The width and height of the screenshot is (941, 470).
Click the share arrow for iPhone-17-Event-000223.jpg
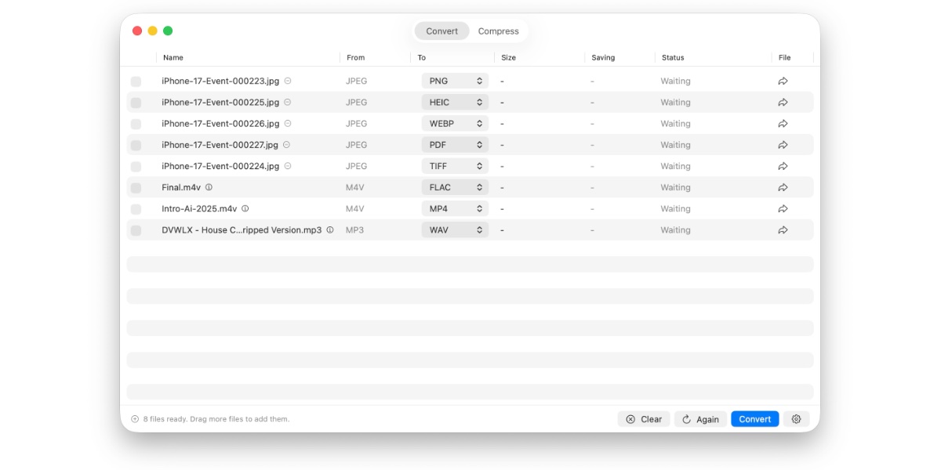[783, 81]
